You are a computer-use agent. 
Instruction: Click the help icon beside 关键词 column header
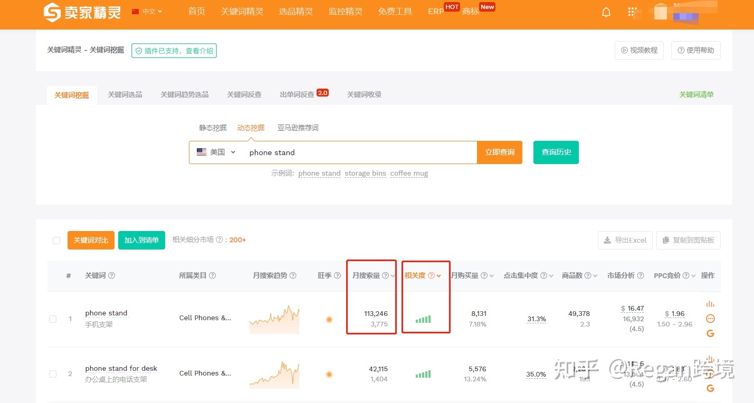coord(111,275)
